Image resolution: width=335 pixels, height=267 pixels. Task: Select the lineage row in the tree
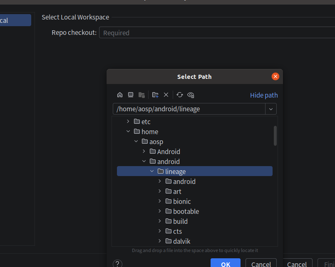[195, 171]
